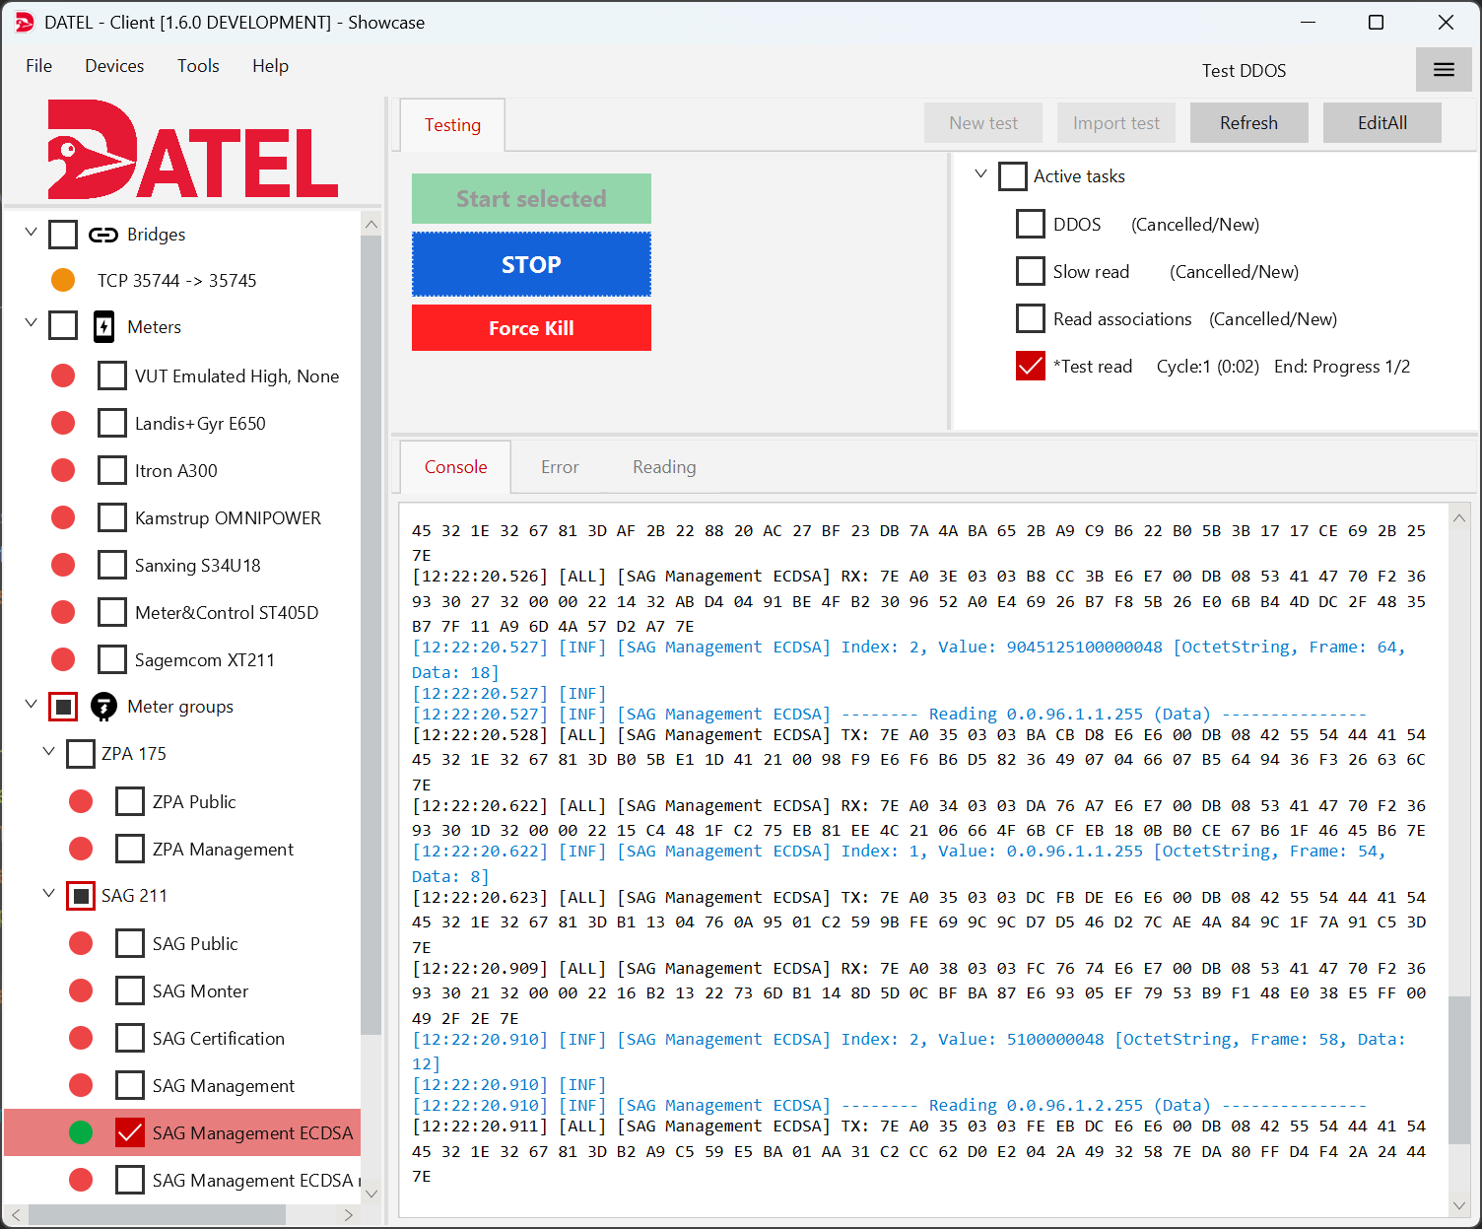The height and width of the screenshot is (1229, 1482).
Task: Check the SAG Management checkbox
Action: pos(130,1085)
